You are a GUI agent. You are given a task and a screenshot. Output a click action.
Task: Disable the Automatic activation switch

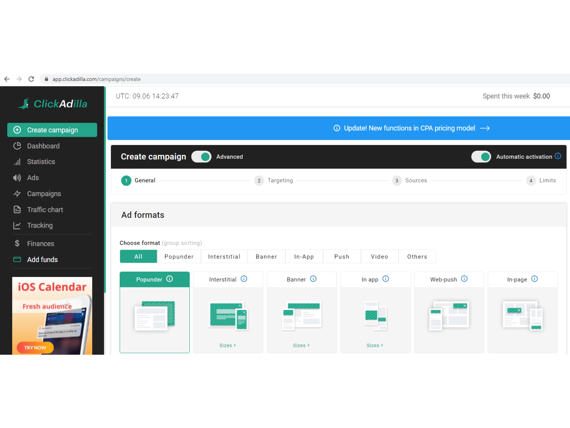coord(481,157)
